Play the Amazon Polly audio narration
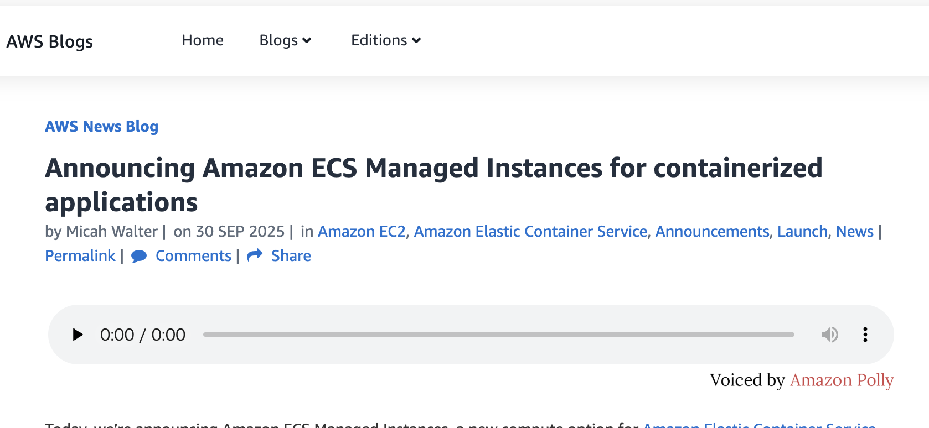The width and height of the screenshot is (929, 428). [x=78, y=335]
